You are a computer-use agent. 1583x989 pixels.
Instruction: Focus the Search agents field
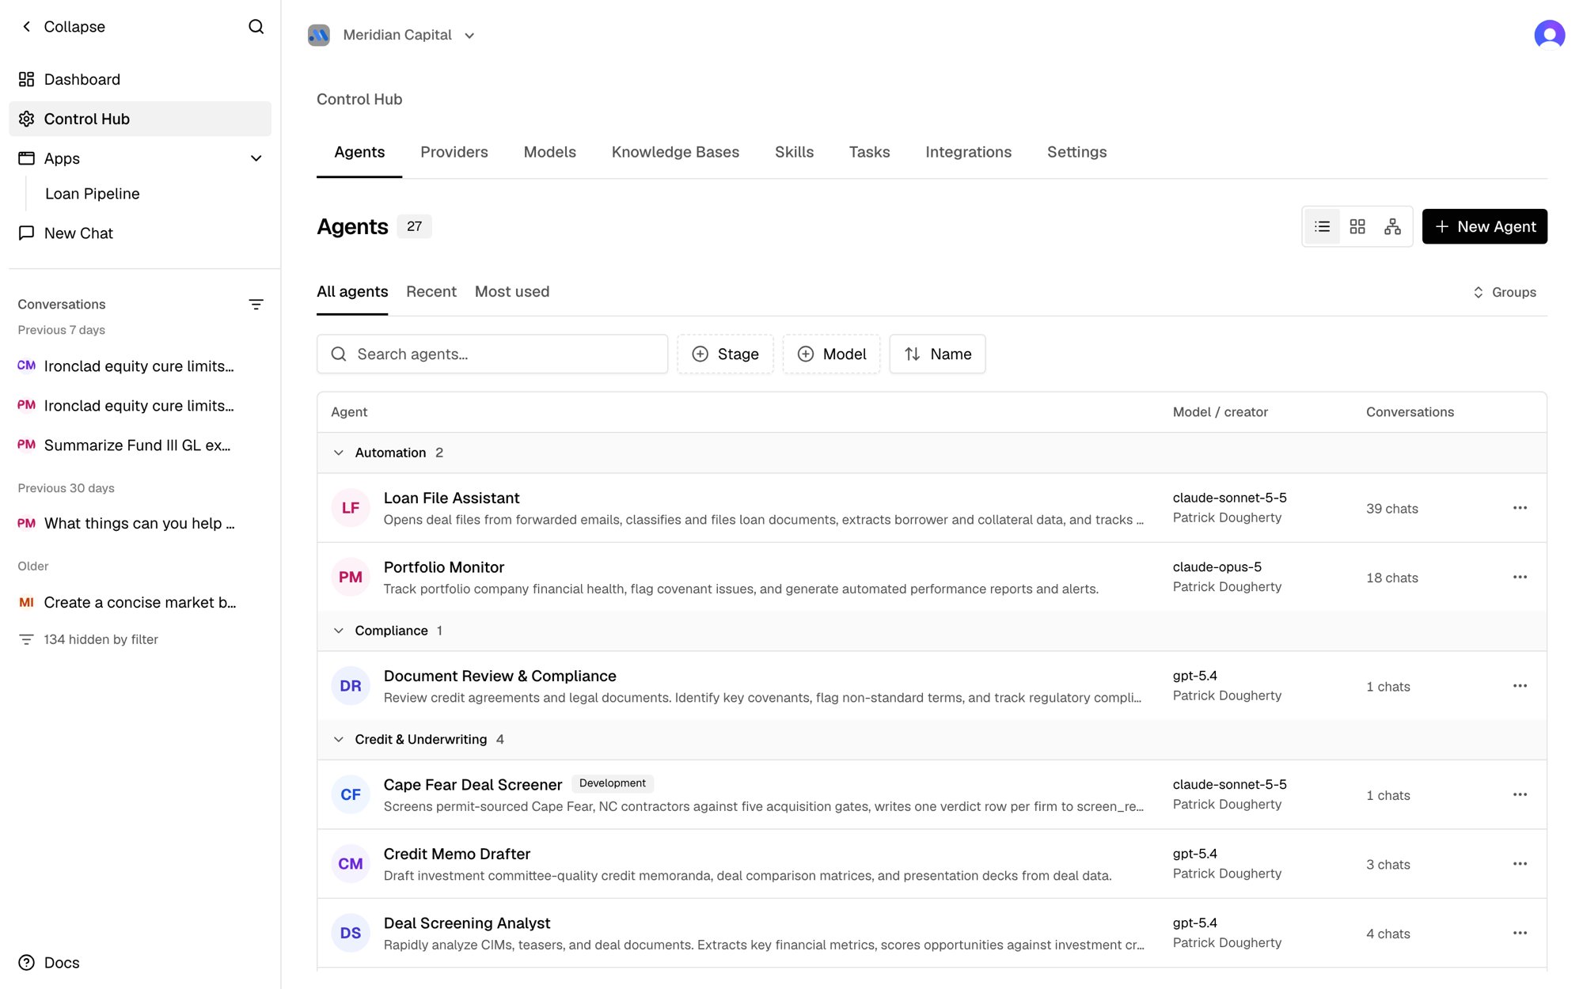(x=492, y=354)
